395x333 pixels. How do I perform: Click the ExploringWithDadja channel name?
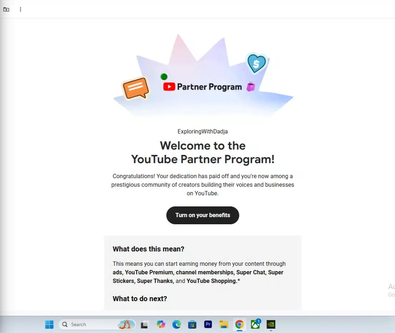tap(203, 131)
